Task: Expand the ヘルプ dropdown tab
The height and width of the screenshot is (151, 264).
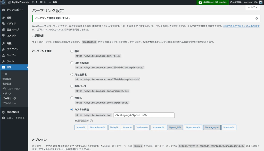Action: coord(253,7)
